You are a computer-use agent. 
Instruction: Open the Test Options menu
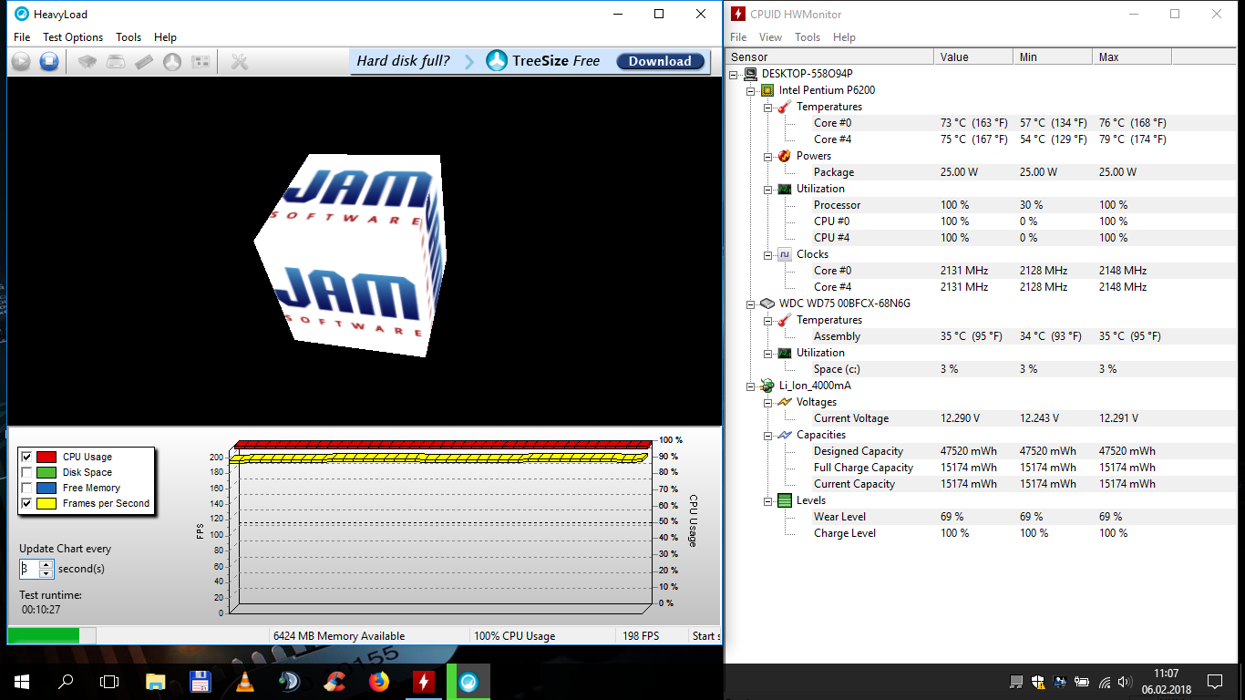pyautogui.click(x=73, y=37)
